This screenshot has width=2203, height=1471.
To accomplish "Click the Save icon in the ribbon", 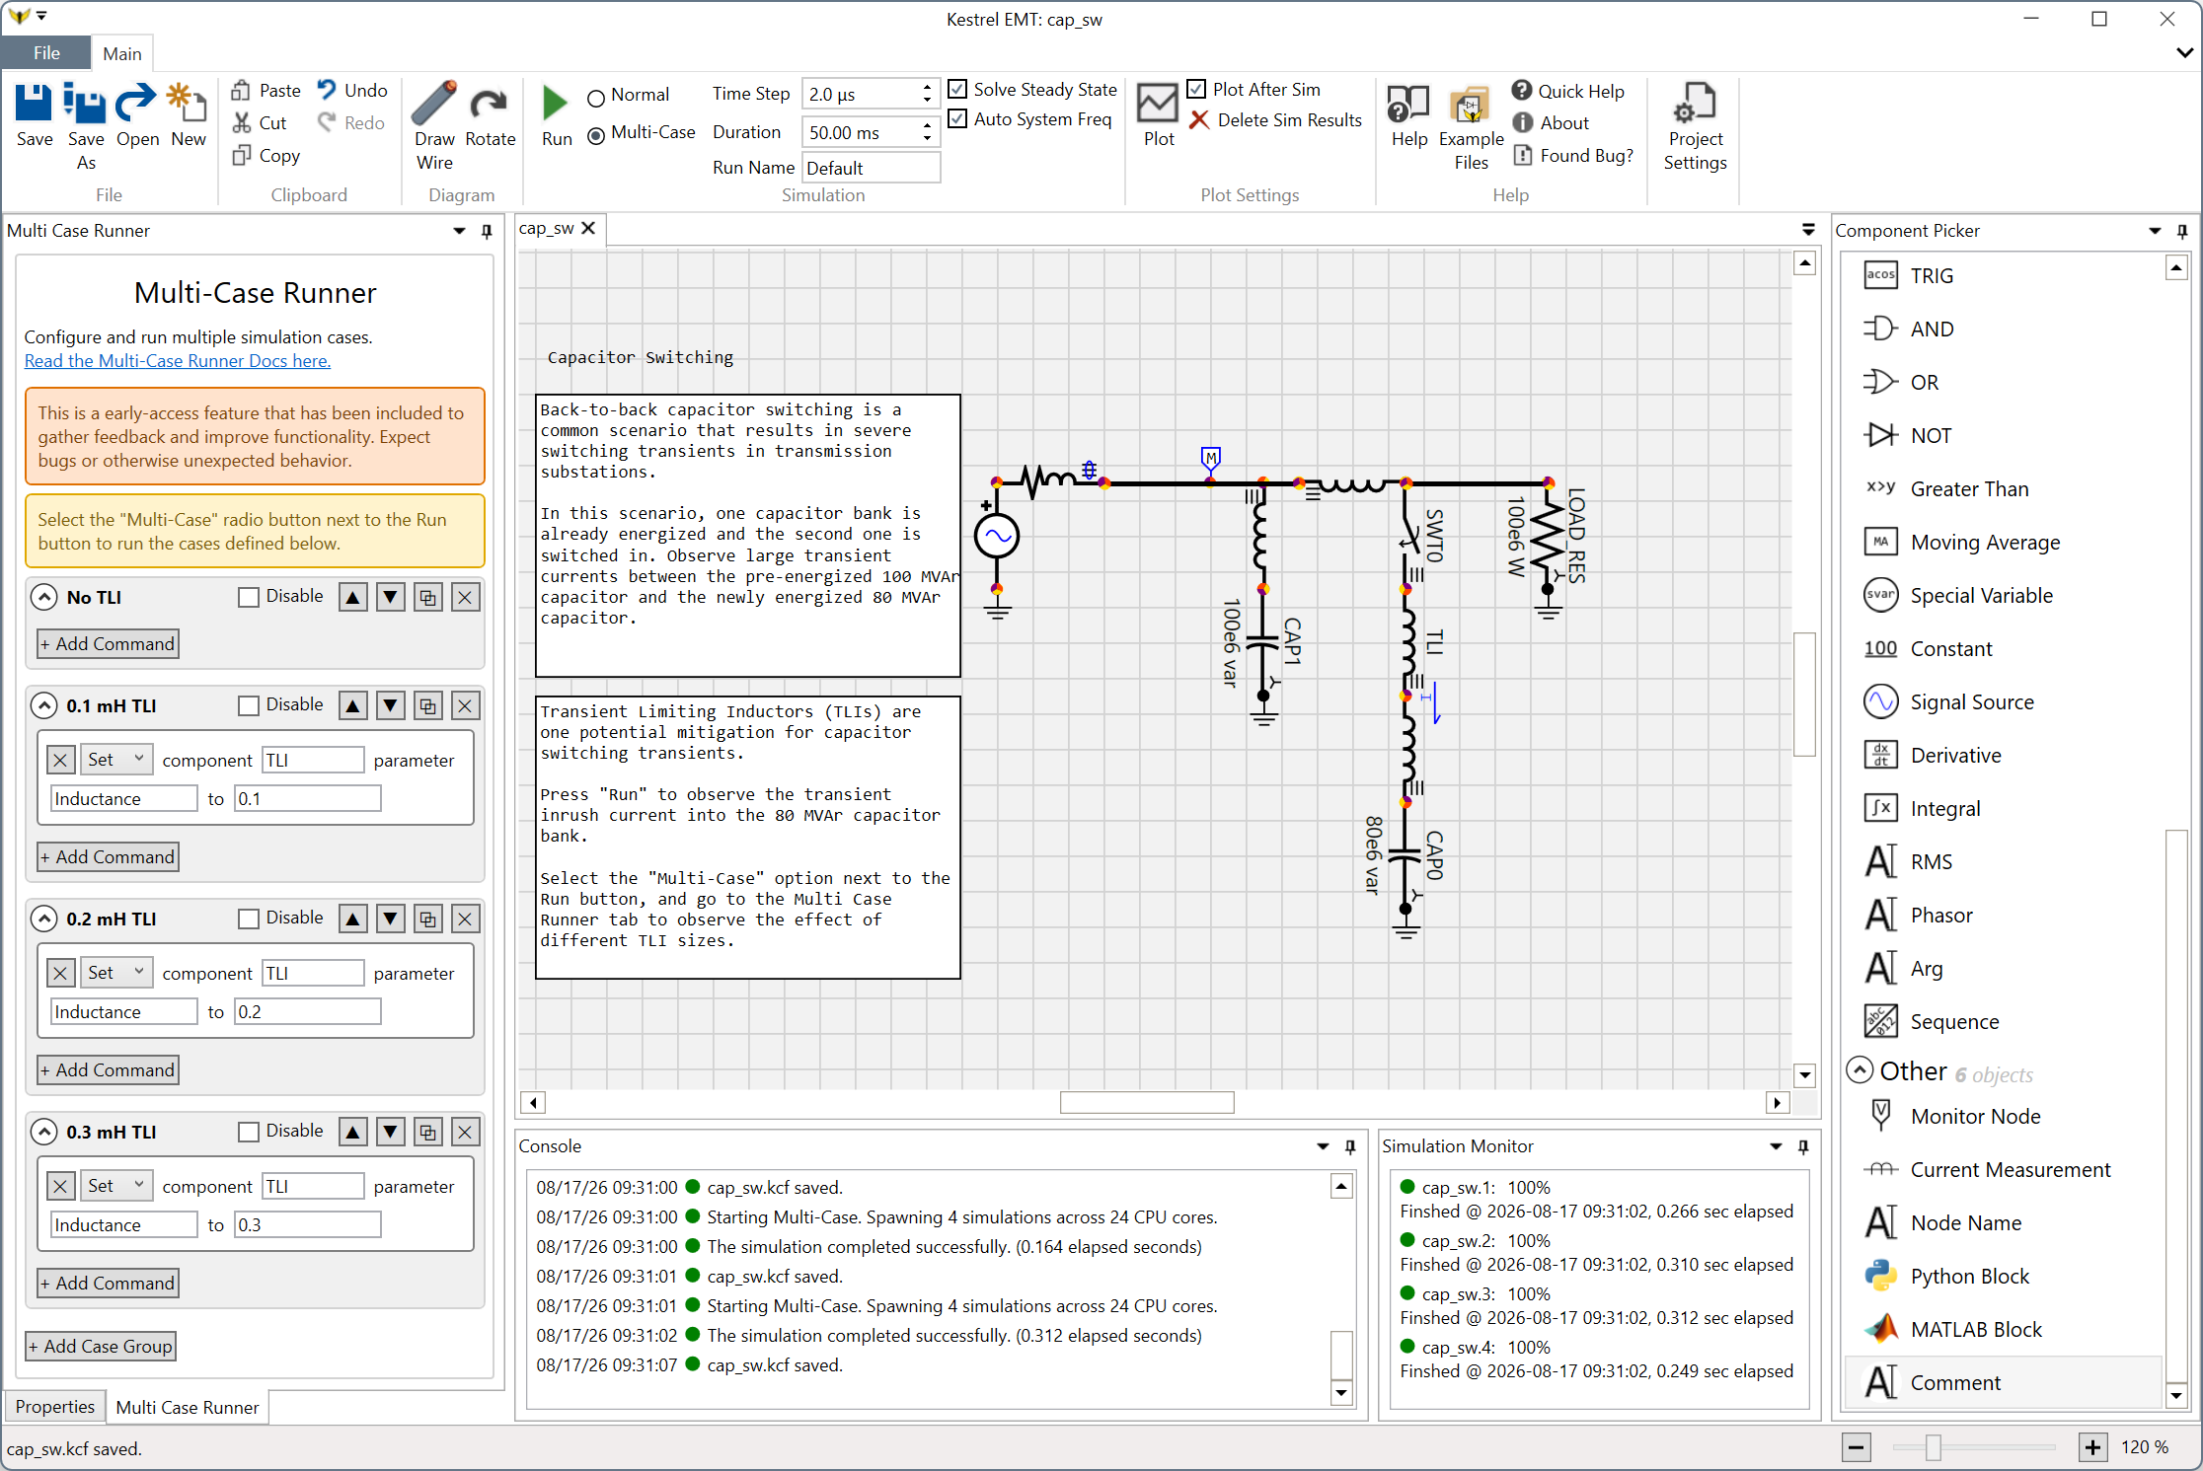I will pos(35,103).
